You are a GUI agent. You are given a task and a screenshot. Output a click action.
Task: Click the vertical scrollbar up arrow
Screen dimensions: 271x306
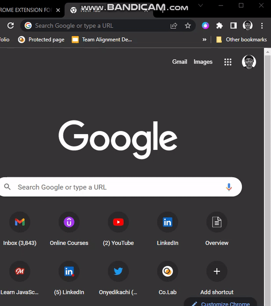(267, 52)
